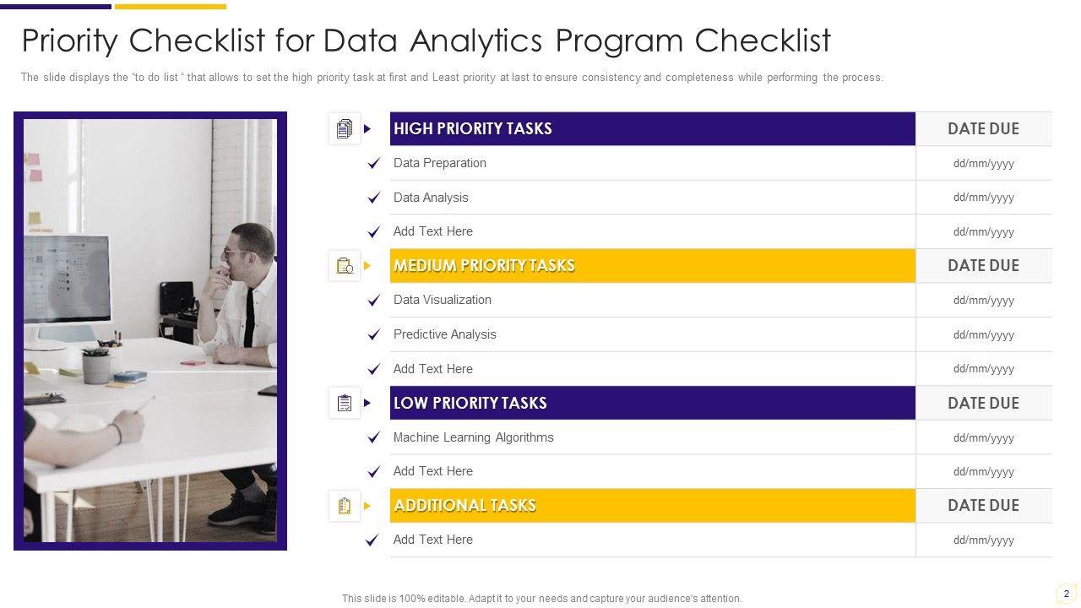The width and height of the screenshot is (1081, 608).
Task: Click the Additional Tasks clipboard icon
Action: (x=345, y=506)
